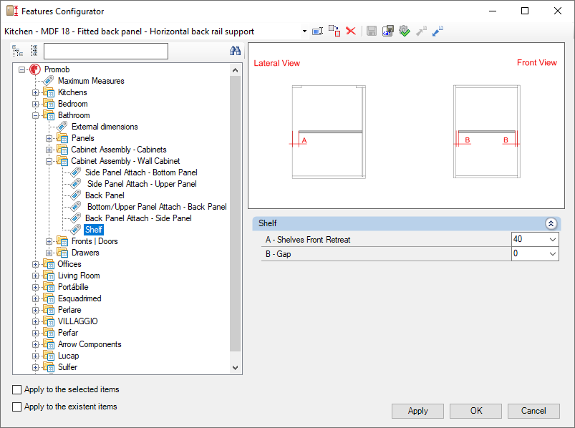Open the Shelves Front Retreat value dropdown
The width and height of the screenshot is (575, 428).
(x=553, y=240)
